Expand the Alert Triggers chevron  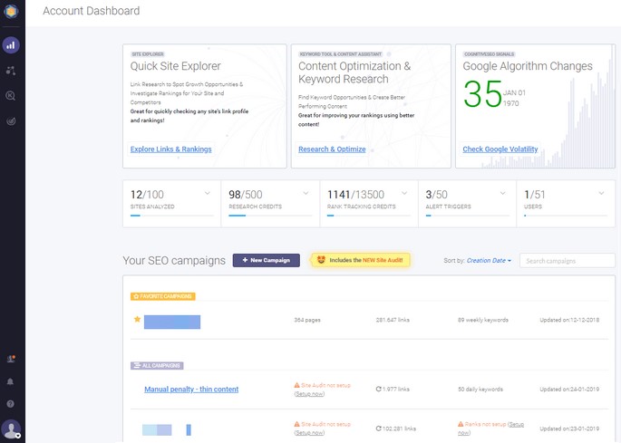502,193
